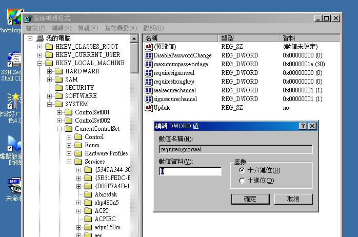Image resolution: width=358 pixels, height=237 pixels.
Task: Click the tree pane vertical scrollbar
Action: (134, 128)
